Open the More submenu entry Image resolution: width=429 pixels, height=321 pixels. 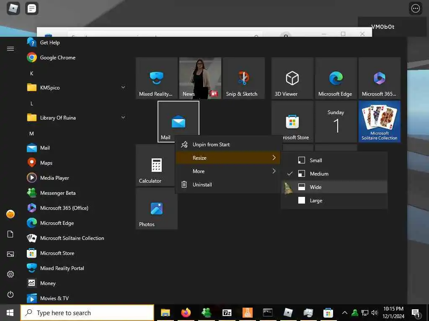[227, 171]
